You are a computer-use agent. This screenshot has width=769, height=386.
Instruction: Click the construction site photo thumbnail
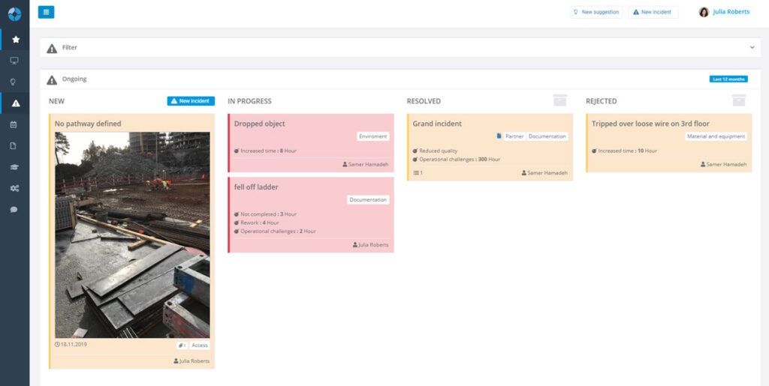pyautogui.click(x=132, y=235)
